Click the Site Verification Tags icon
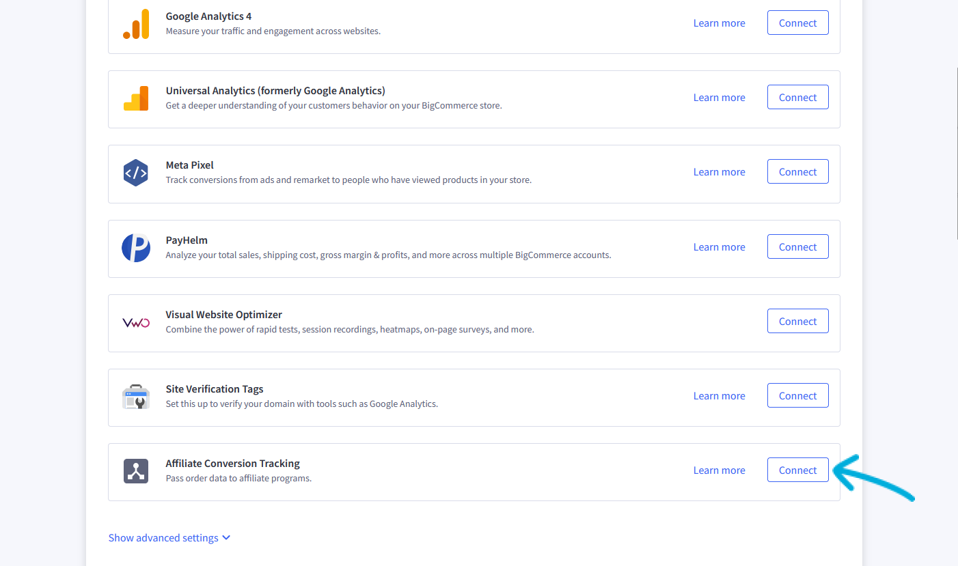 coord(136,397)
